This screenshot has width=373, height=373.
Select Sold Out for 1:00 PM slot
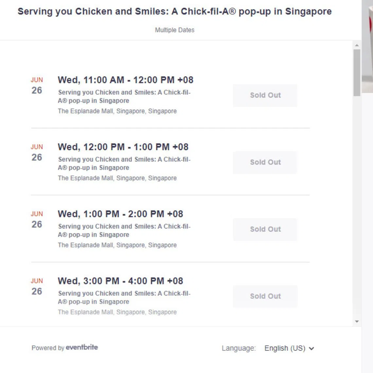coord(265,229)
